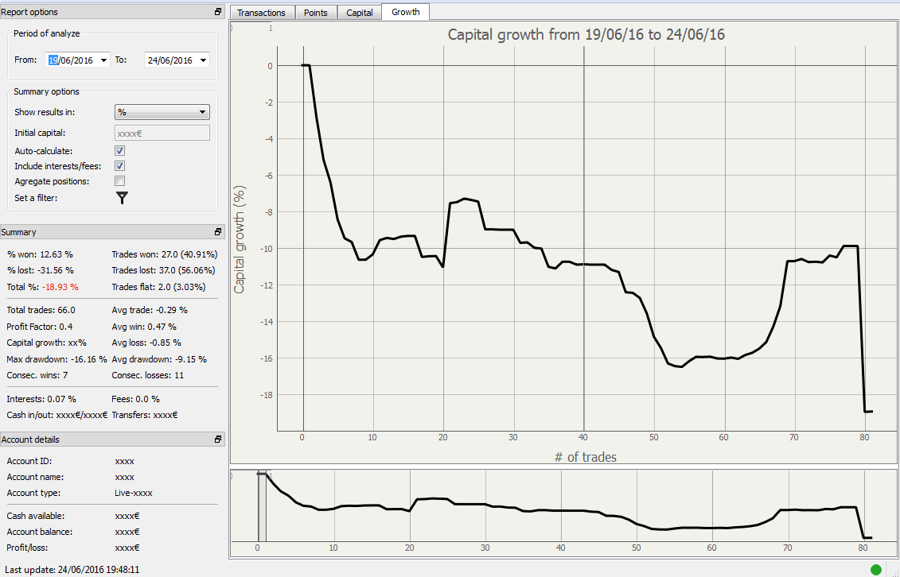Click Avg drawdown: -9.15 % text
The image size is (900, 577).
pos(160,359)
